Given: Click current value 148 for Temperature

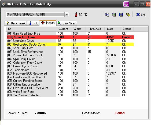Looking at the screenshot, I should click(60, 70).
